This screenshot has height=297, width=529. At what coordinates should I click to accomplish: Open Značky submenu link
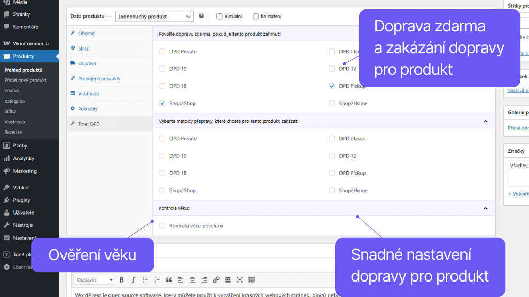[x=12, y=91]
